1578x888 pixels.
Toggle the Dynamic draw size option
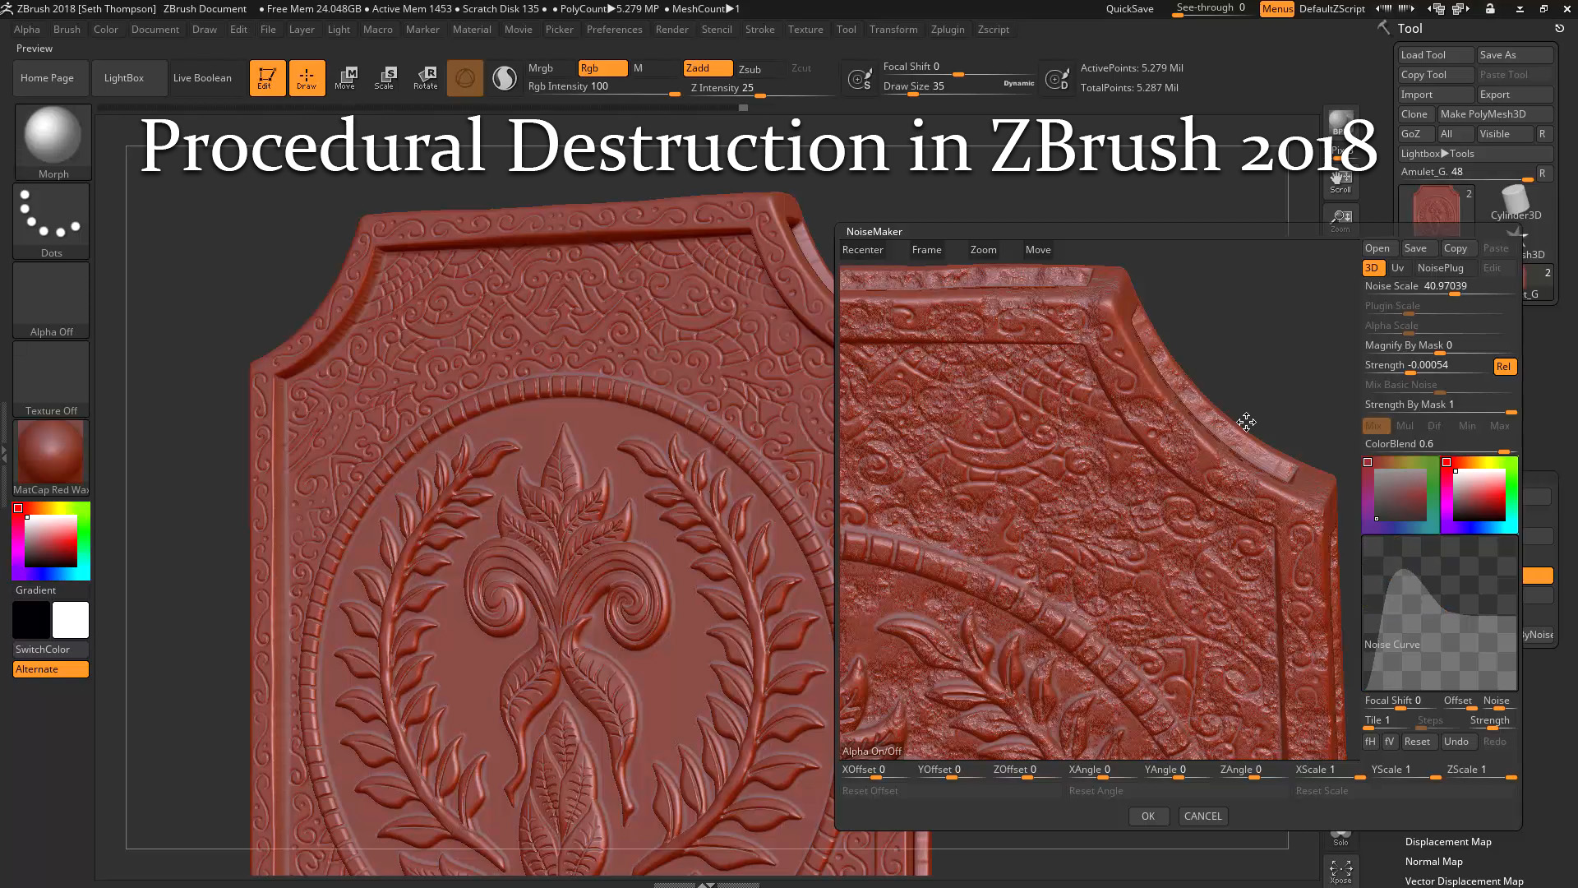tap(1019, 83)
